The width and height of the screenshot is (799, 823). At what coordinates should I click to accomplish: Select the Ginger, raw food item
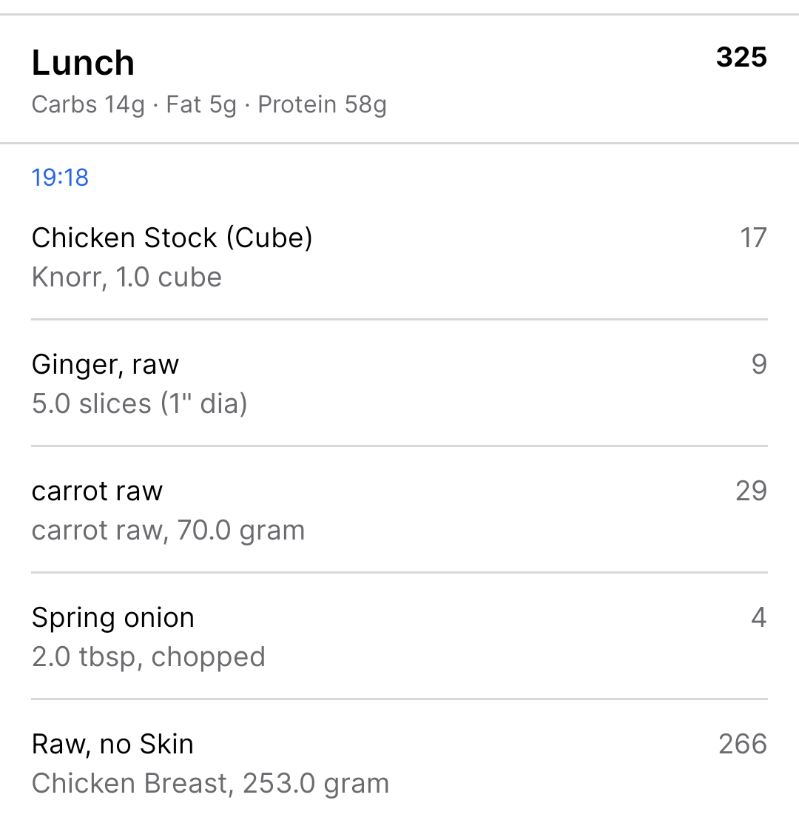399,383
